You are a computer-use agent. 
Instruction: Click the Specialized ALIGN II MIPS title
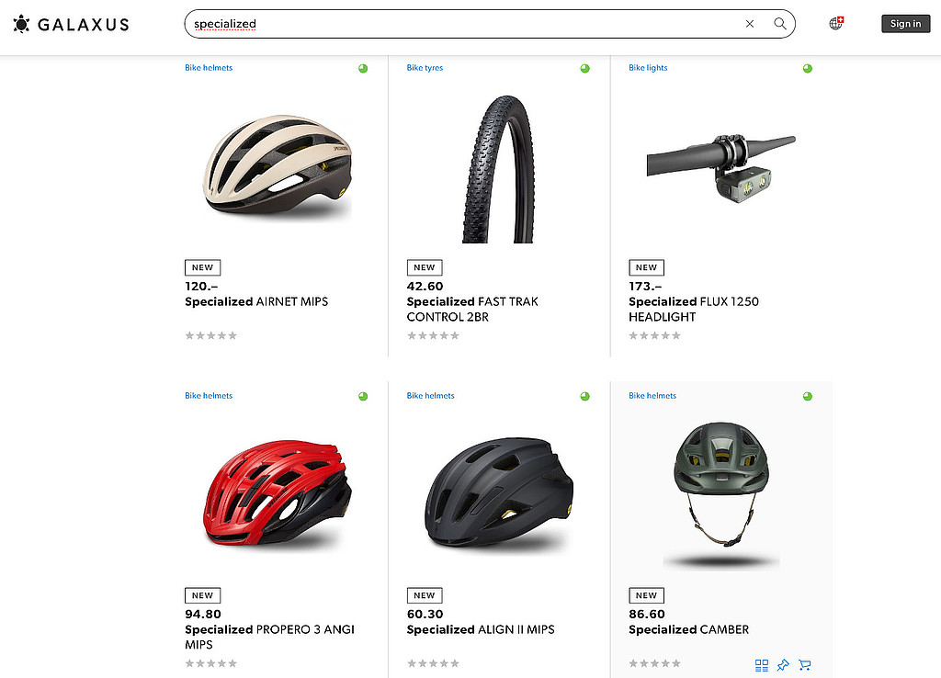pyautogui.click(x=481, y=629)
